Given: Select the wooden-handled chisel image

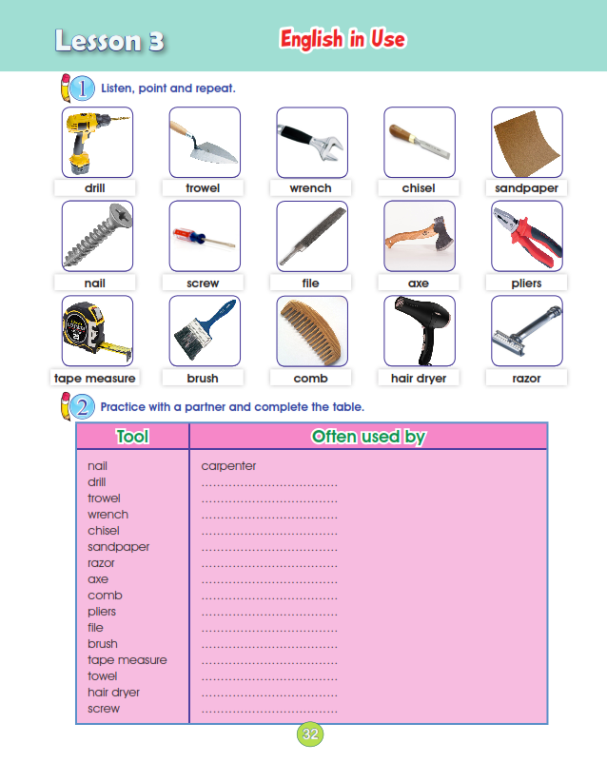Looking at the screenshot, I should [419, 142].
